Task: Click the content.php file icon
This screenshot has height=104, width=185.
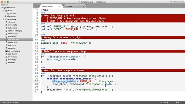Action: [6, 34]
